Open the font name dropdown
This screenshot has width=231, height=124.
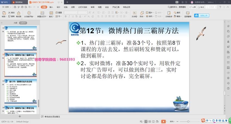tap(77, 13)
